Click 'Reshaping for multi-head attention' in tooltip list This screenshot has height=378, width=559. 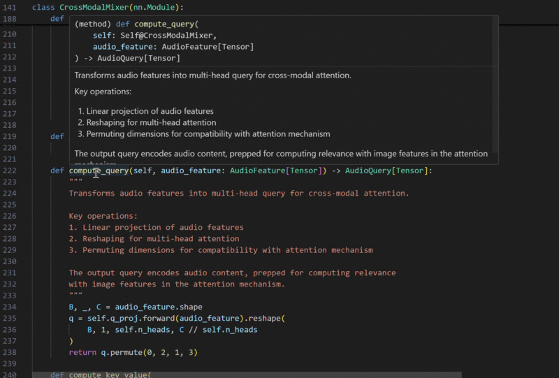151,122
